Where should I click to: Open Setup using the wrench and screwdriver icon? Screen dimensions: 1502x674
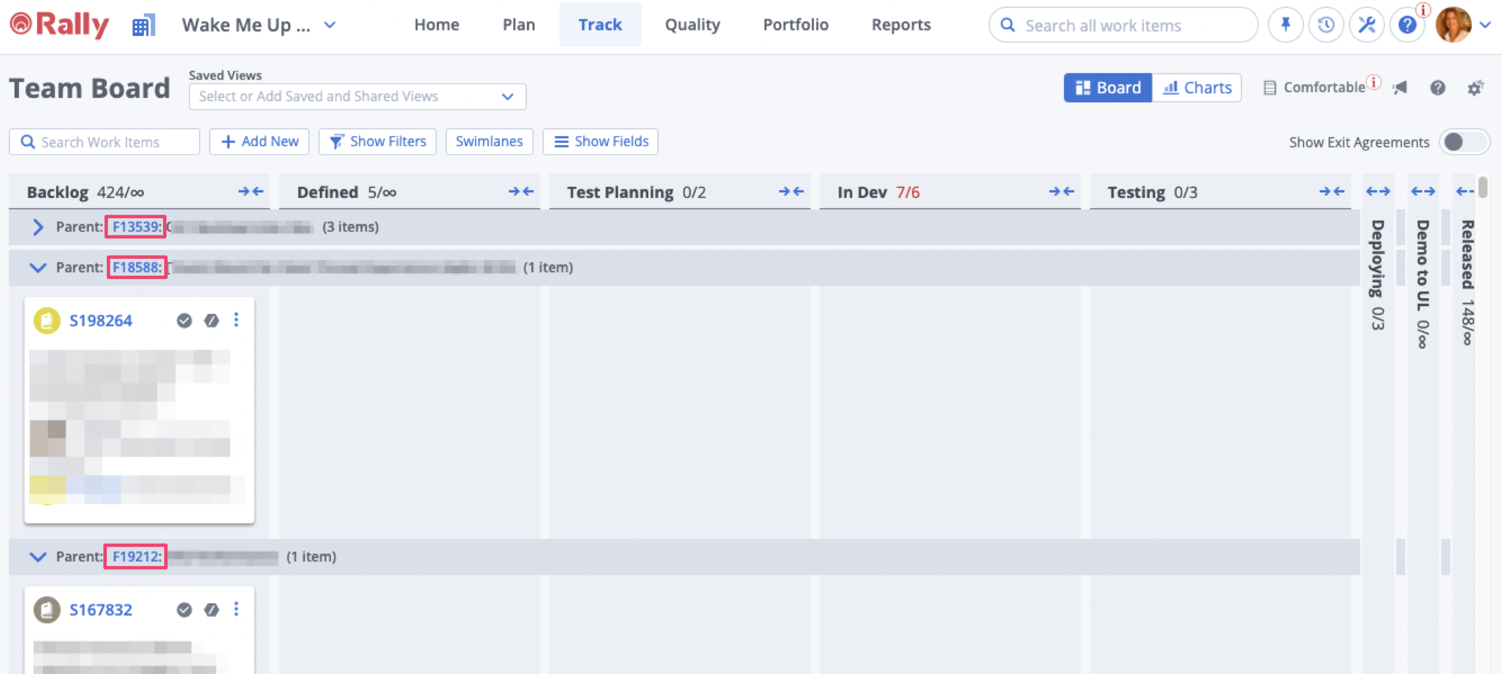point(1367,24)
